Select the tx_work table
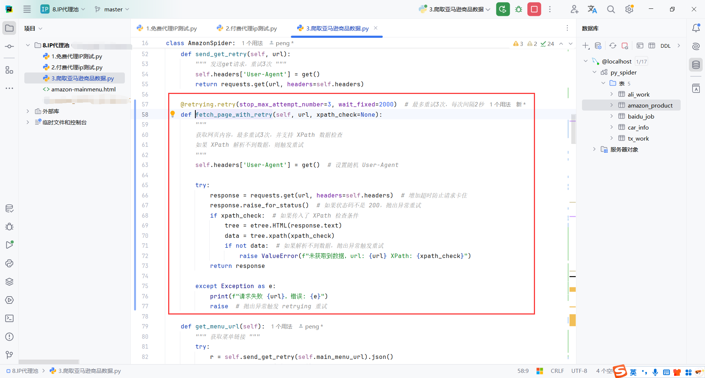The image size is (705, 378). [638, 138]
